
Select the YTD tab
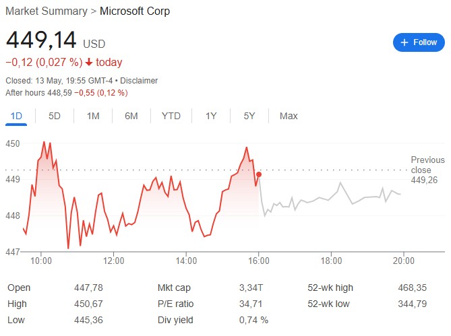pos(171,116)
